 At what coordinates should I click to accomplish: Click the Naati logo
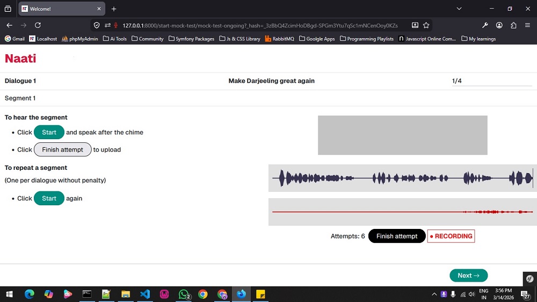tap(20, 58)
